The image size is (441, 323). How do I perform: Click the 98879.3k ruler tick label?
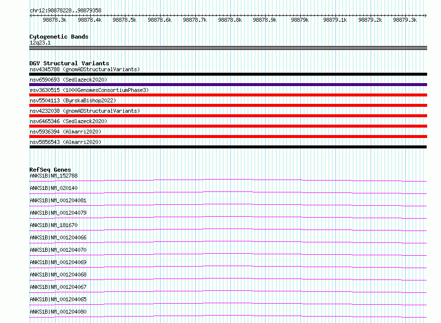pyautogui.click(x=405, y=20)
